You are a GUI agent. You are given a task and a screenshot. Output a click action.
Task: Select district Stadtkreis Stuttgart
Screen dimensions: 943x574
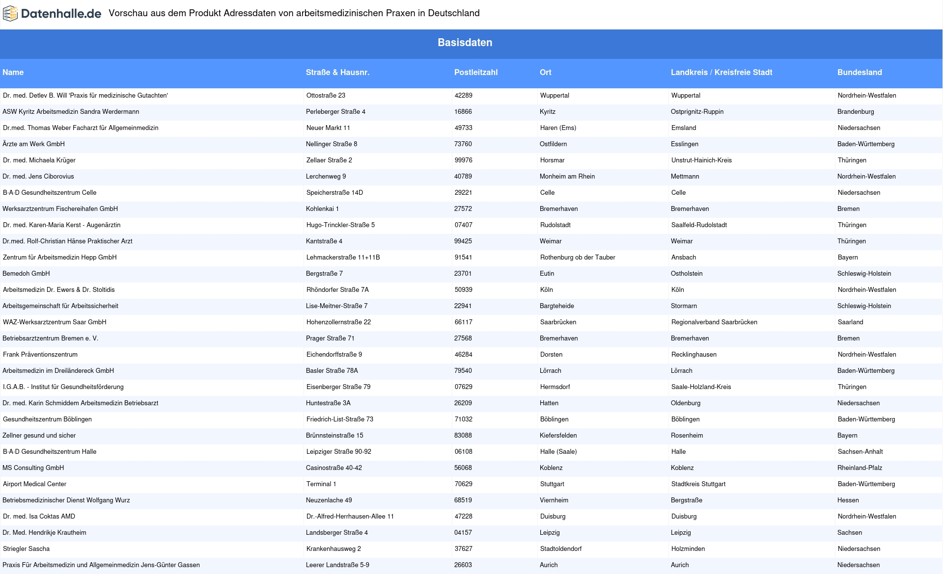[x=698, y=484]
